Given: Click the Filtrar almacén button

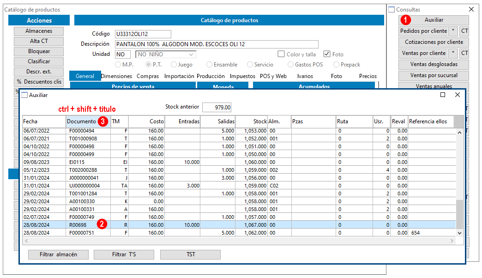Looking at the screenshot, I should (x=59, y=254).
